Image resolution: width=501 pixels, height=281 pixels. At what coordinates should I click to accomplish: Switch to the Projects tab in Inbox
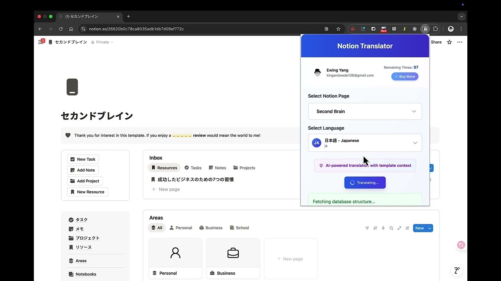click(244, 168)
